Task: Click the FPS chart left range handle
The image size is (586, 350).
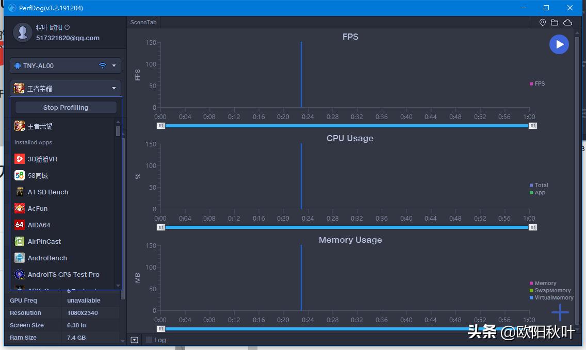Action: point(161,126)
